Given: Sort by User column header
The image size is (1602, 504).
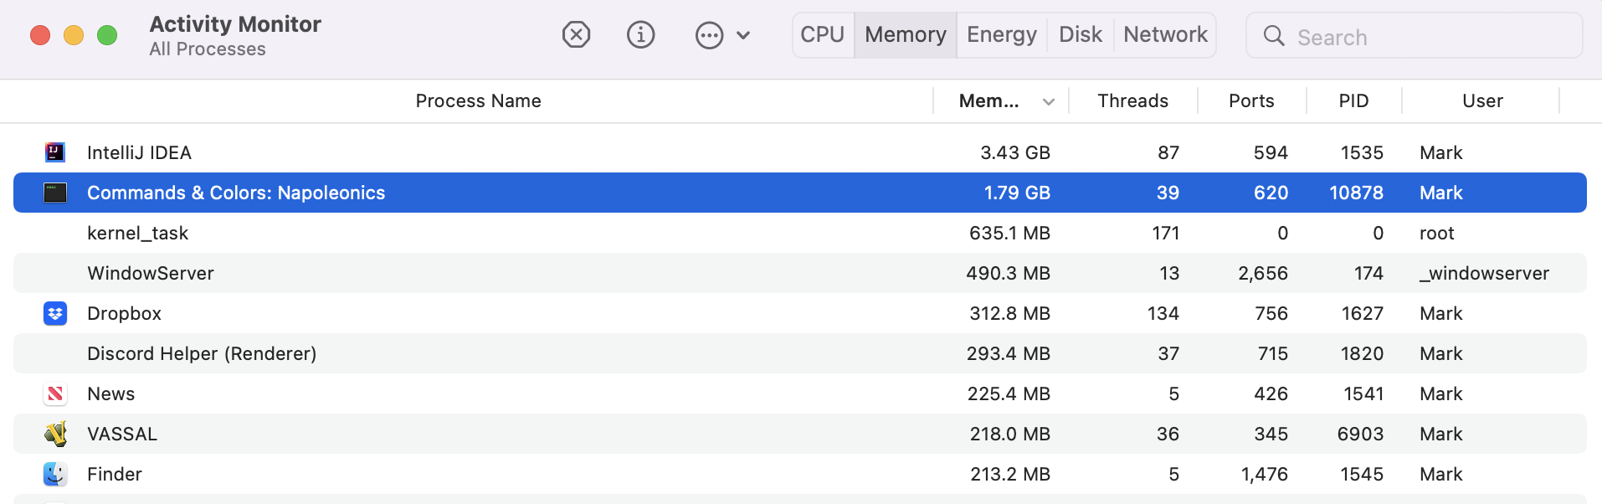Looking at the screenshot, I should 1482,100.
